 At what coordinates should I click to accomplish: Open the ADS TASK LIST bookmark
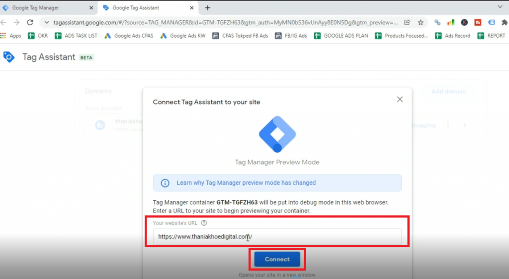click(76, 36)
